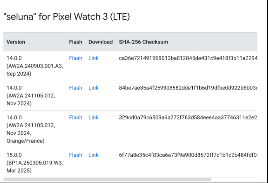
Task: Click the Flash column header
Action: coord(76,42)
